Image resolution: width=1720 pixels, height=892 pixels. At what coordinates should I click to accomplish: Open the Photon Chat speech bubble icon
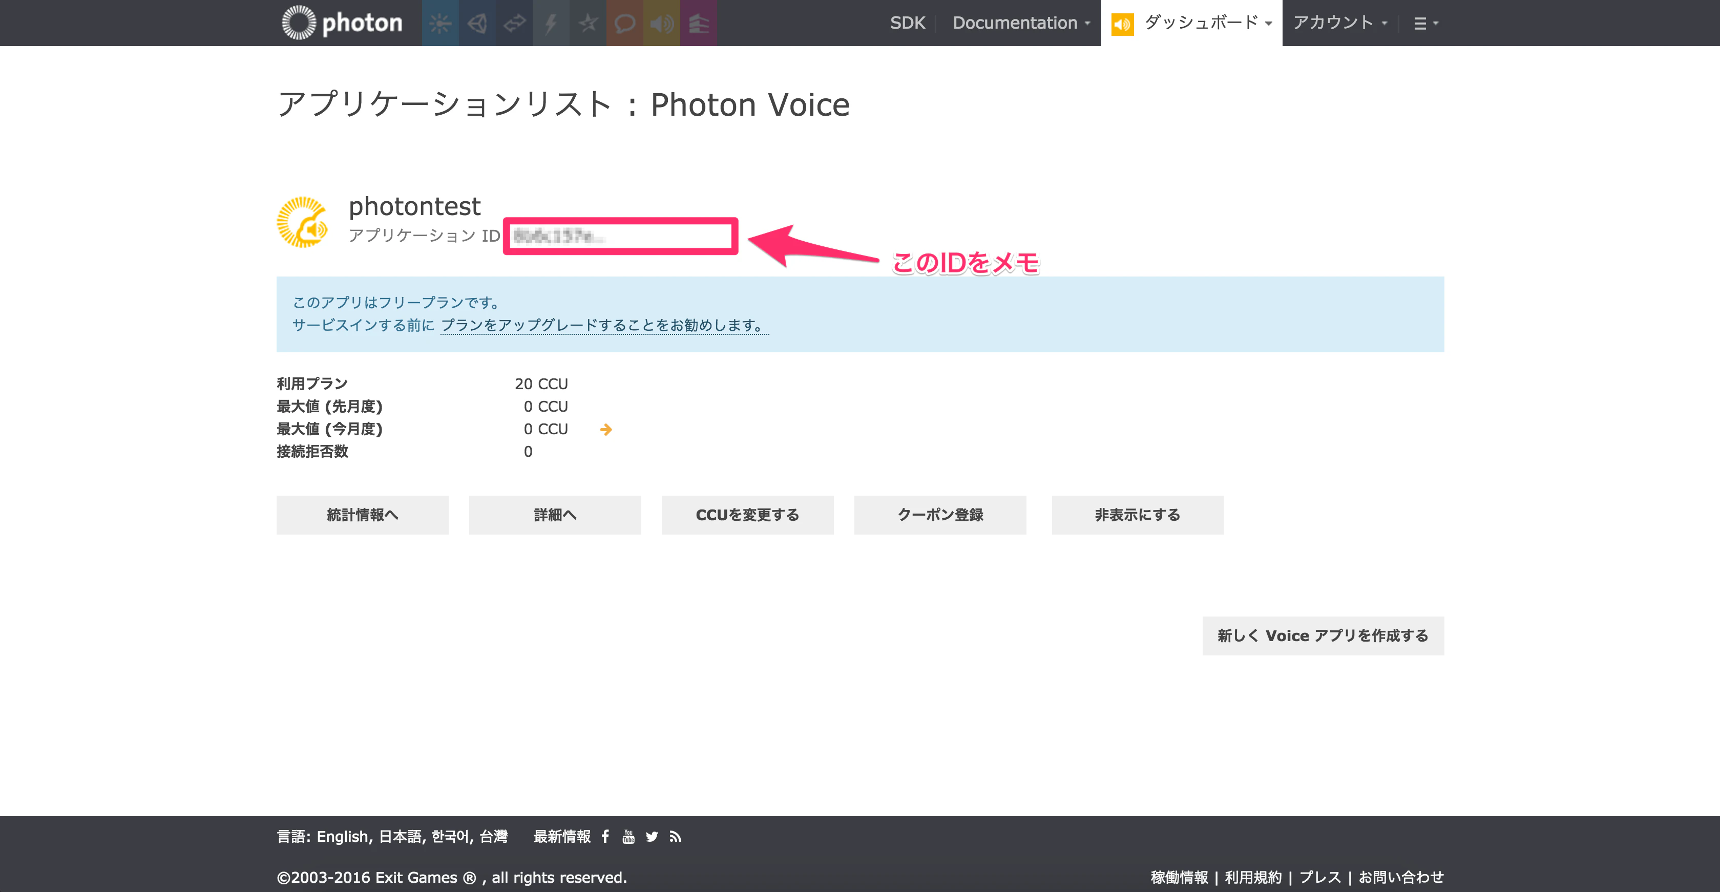(624, 24)
